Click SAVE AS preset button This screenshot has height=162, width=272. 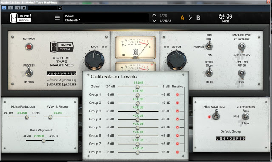click(165, 21)
